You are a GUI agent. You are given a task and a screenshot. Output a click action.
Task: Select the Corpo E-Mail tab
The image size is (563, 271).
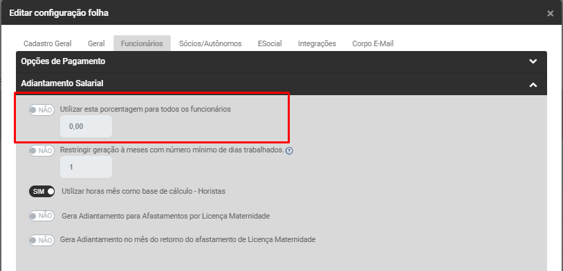click(x=373, y=43)
